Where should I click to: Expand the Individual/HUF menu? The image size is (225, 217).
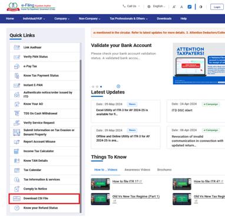pyautogui.click(x=34, y=19)
